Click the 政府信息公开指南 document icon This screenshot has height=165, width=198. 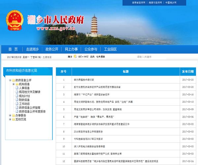17,108
